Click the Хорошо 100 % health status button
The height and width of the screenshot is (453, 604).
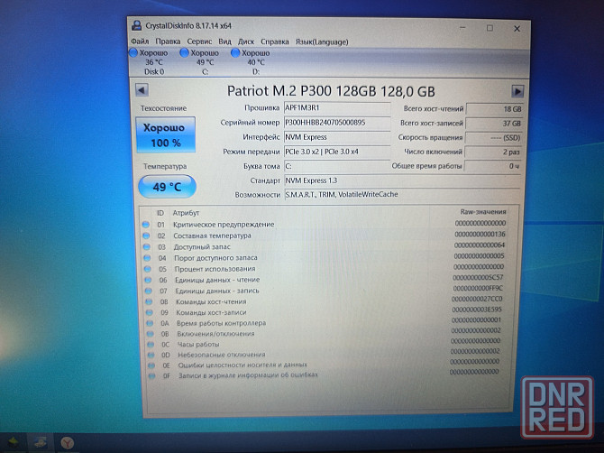165,134
